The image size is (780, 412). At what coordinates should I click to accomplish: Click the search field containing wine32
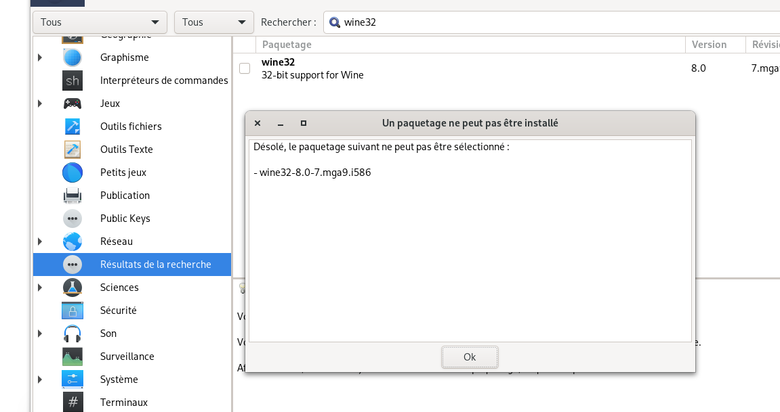(552, 22)
